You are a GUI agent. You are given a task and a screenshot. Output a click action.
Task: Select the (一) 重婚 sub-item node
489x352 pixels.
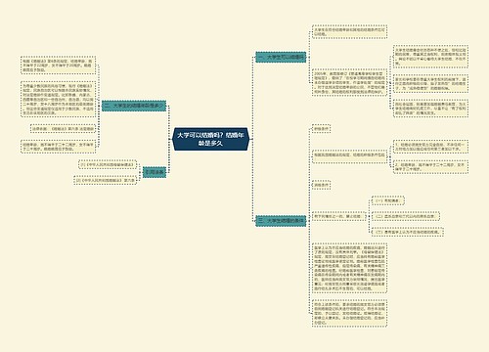coord(388,200)
